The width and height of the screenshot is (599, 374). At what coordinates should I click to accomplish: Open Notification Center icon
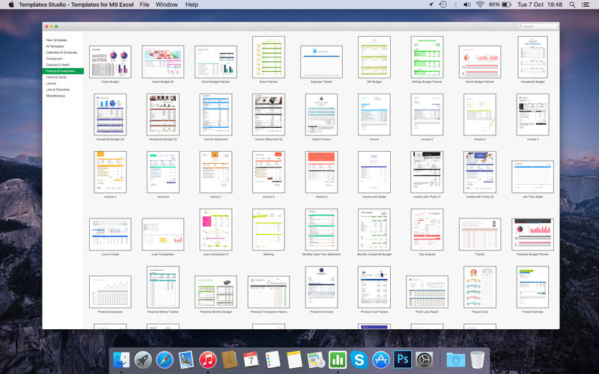coord(586,4)
